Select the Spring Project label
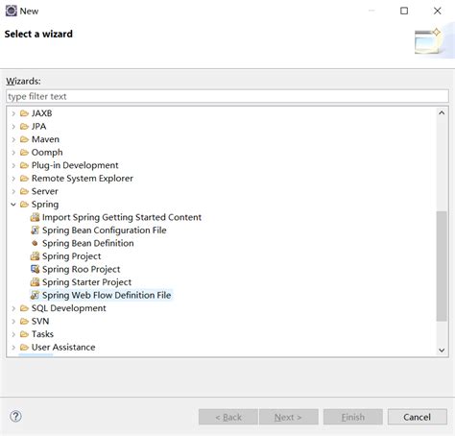455x436 pixels. (x=72, y=256)
